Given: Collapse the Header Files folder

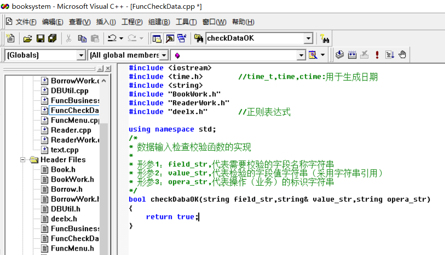Looking at the screenshot, I should click(23, 160).
